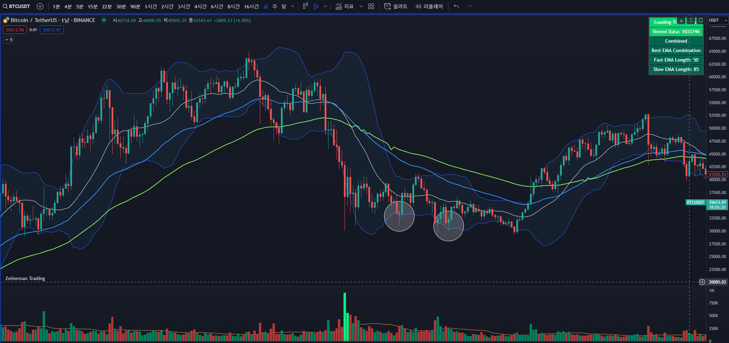Image resolution: width=729 pixels, height=343 pixels.
Task: Click the add symbol plus icon
Action: (40, 6)
